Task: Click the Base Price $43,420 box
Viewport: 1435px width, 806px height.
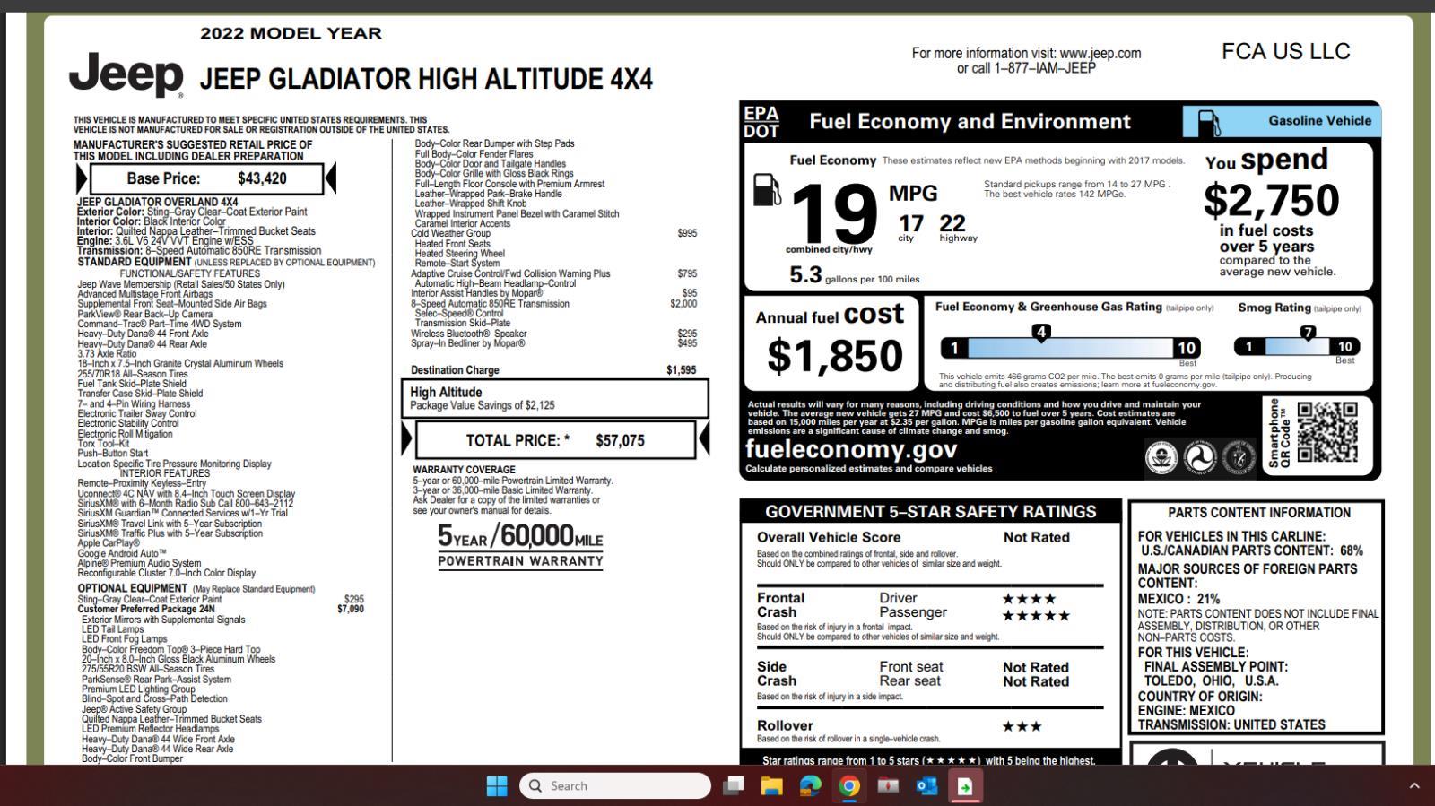Action: 206,178
